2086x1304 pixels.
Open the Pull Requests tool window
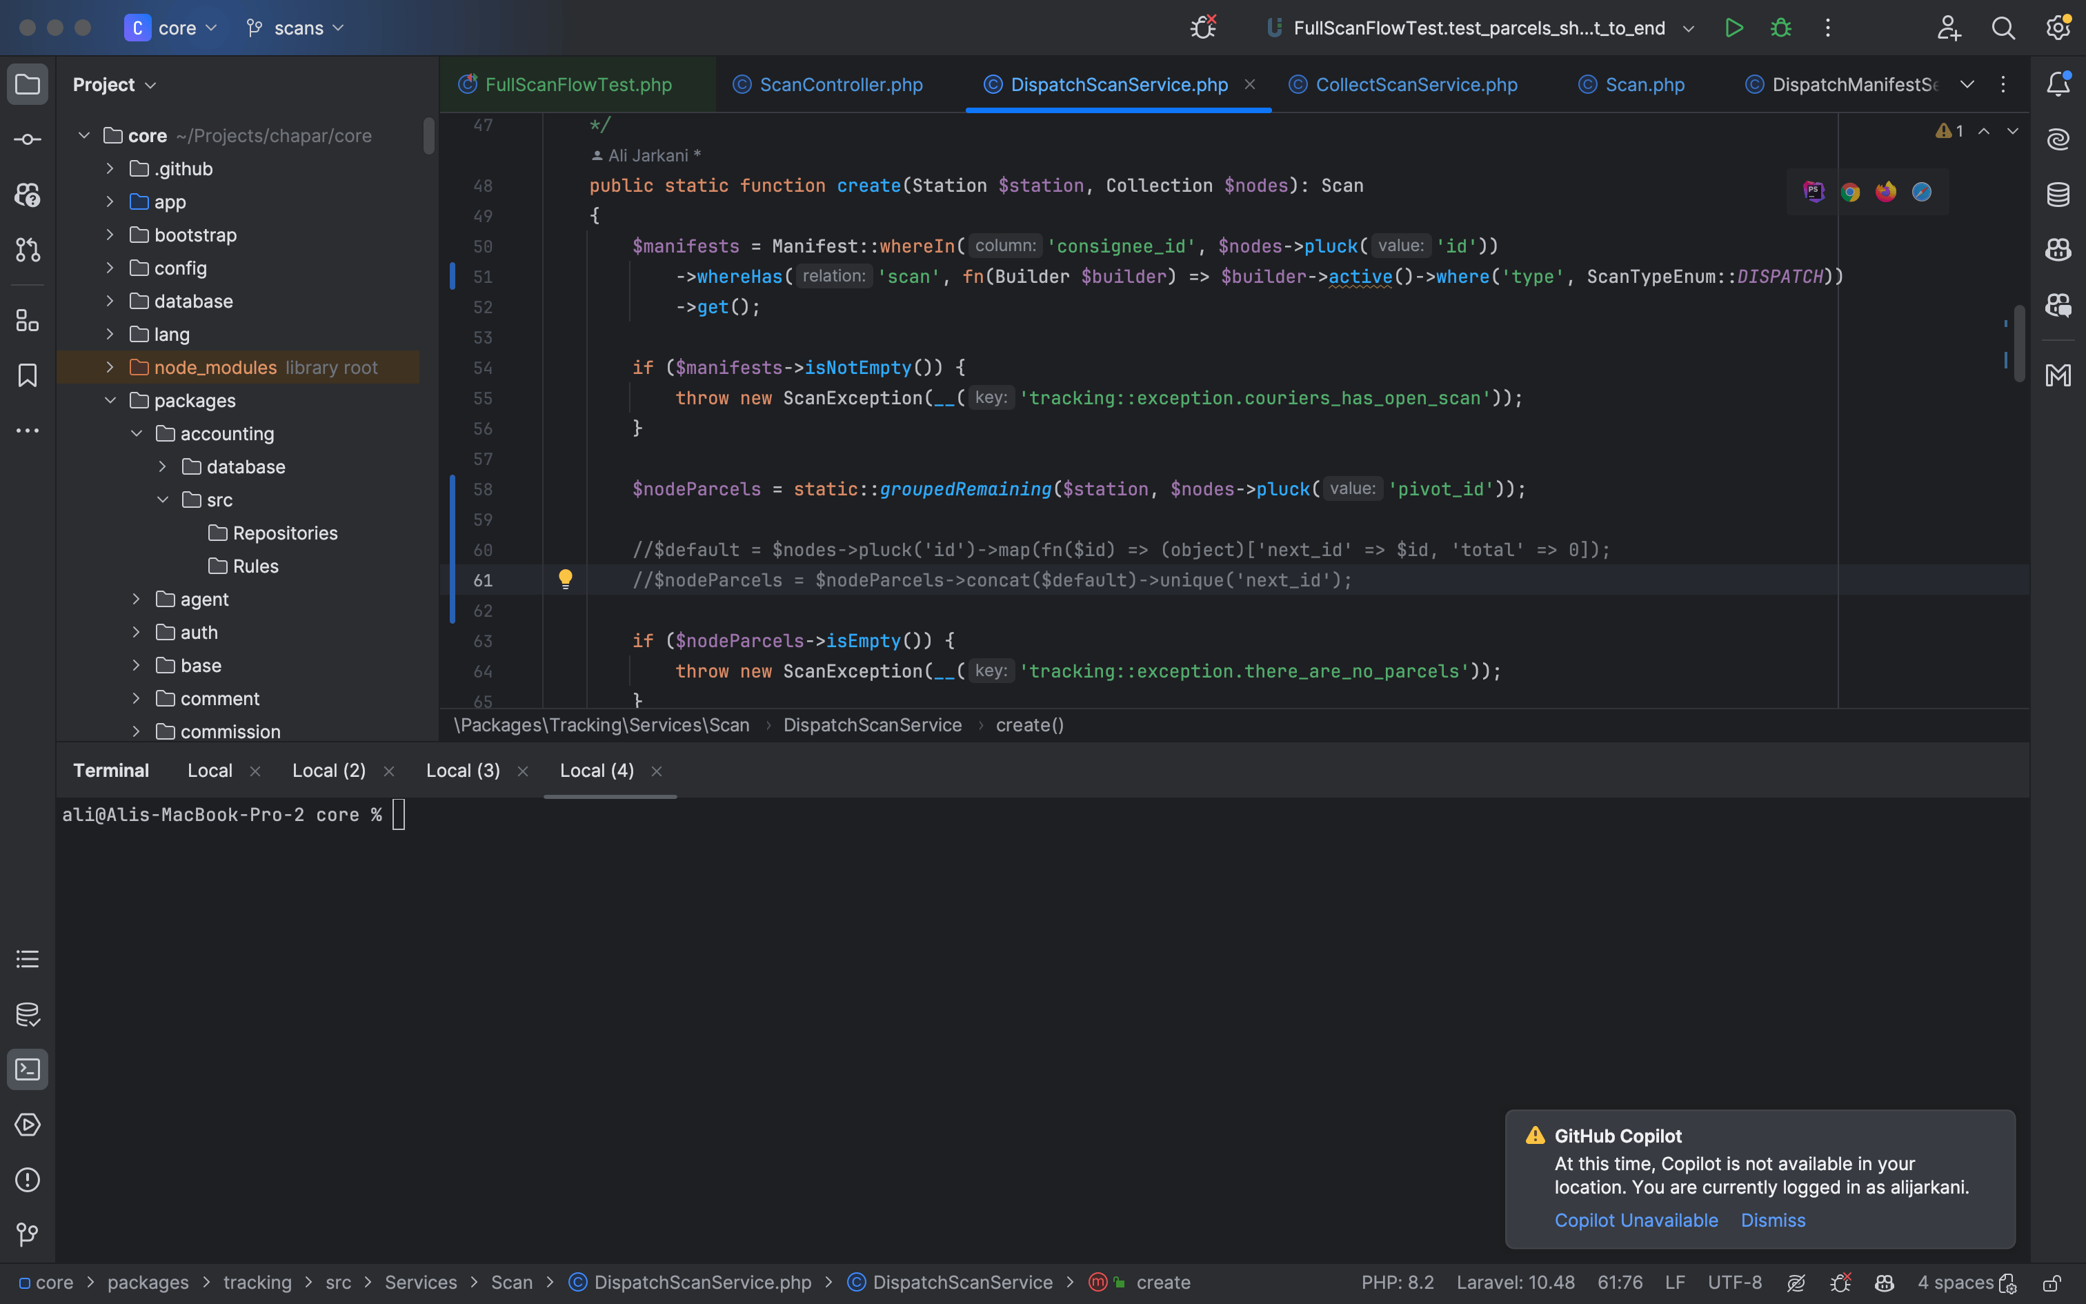27,250
